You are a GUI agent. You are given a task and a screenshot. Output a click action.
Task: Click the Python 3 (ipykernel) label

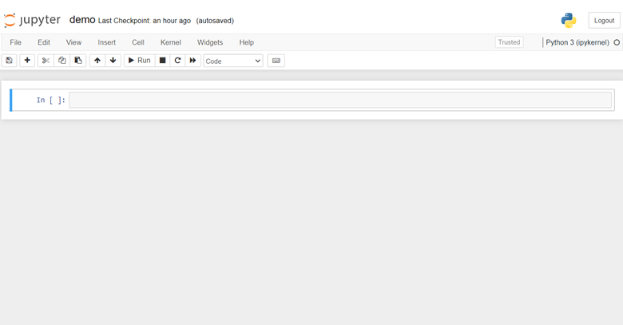pos(577,42)
